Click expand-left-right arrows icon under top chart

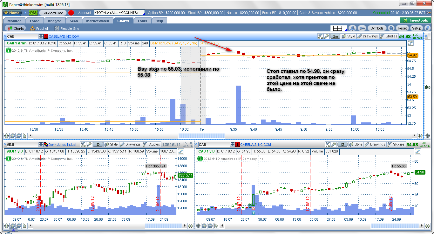[420, 136]
